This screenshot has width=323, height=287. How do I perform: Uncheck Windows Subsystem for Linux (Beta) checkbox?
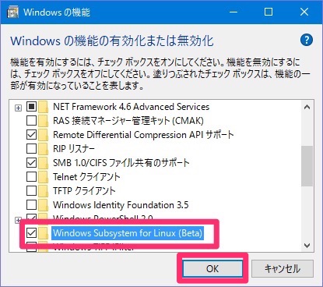(x=31, y=233)
